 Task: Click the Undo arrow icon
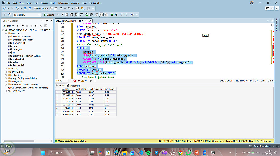coord(61,8)
